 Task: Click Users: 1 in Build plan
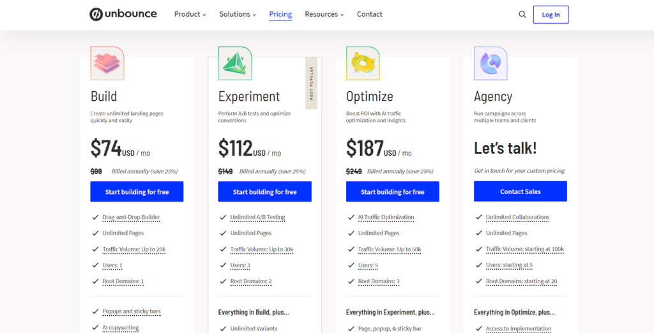(x=112, y=265)
